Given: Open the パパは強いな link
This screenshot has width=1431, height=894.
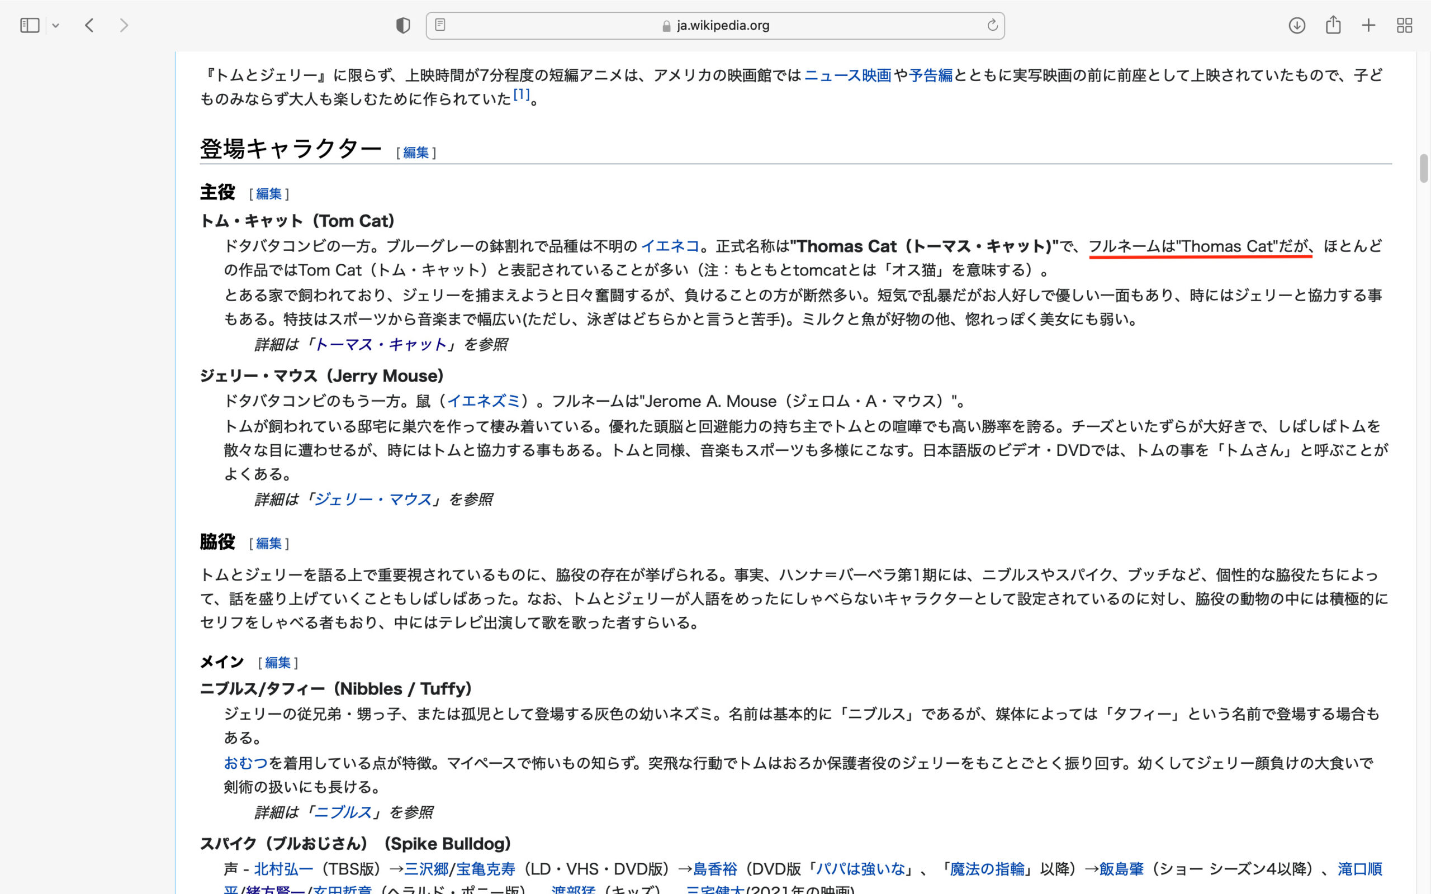Looking at the screenshot, I should 860,868.
